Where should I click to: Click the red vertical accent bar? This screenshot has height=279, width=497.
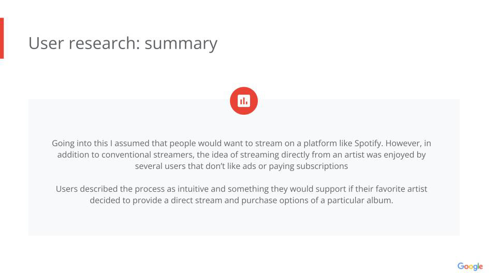pos(2,38)
